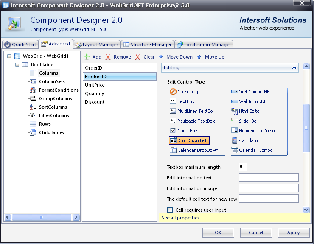The height and width of the screenshot is (244, 314).
Task: Choose the TextBox edit control icon
Action: coord(173,101)
